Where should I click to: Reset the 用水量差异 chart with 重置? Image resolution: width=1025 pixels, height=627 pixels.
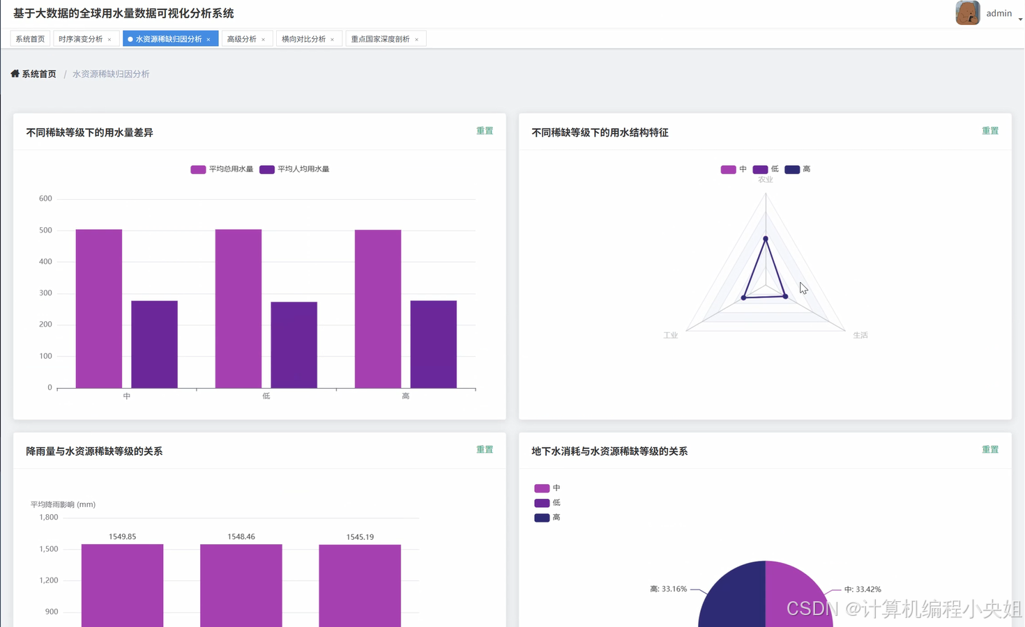coord(485,131)
